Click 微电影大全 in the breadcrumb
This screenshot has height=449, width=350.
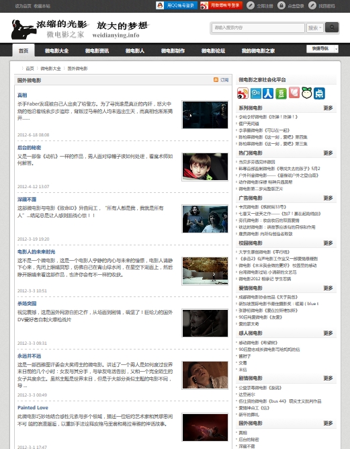click(50, 69)
